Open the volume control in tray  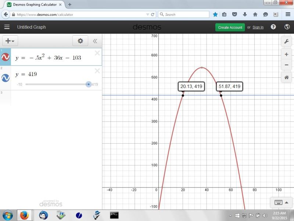(x=265, y=215)
